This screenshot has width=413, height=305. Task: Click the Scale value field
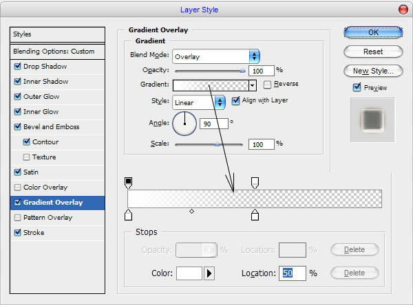(x=262, y=144)
